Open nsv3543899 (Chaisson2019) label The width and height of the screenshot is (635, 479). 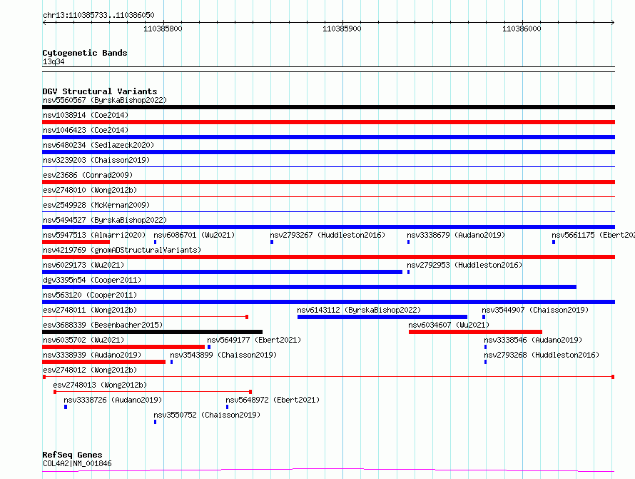pyautogui.click(x=223, y=355)
